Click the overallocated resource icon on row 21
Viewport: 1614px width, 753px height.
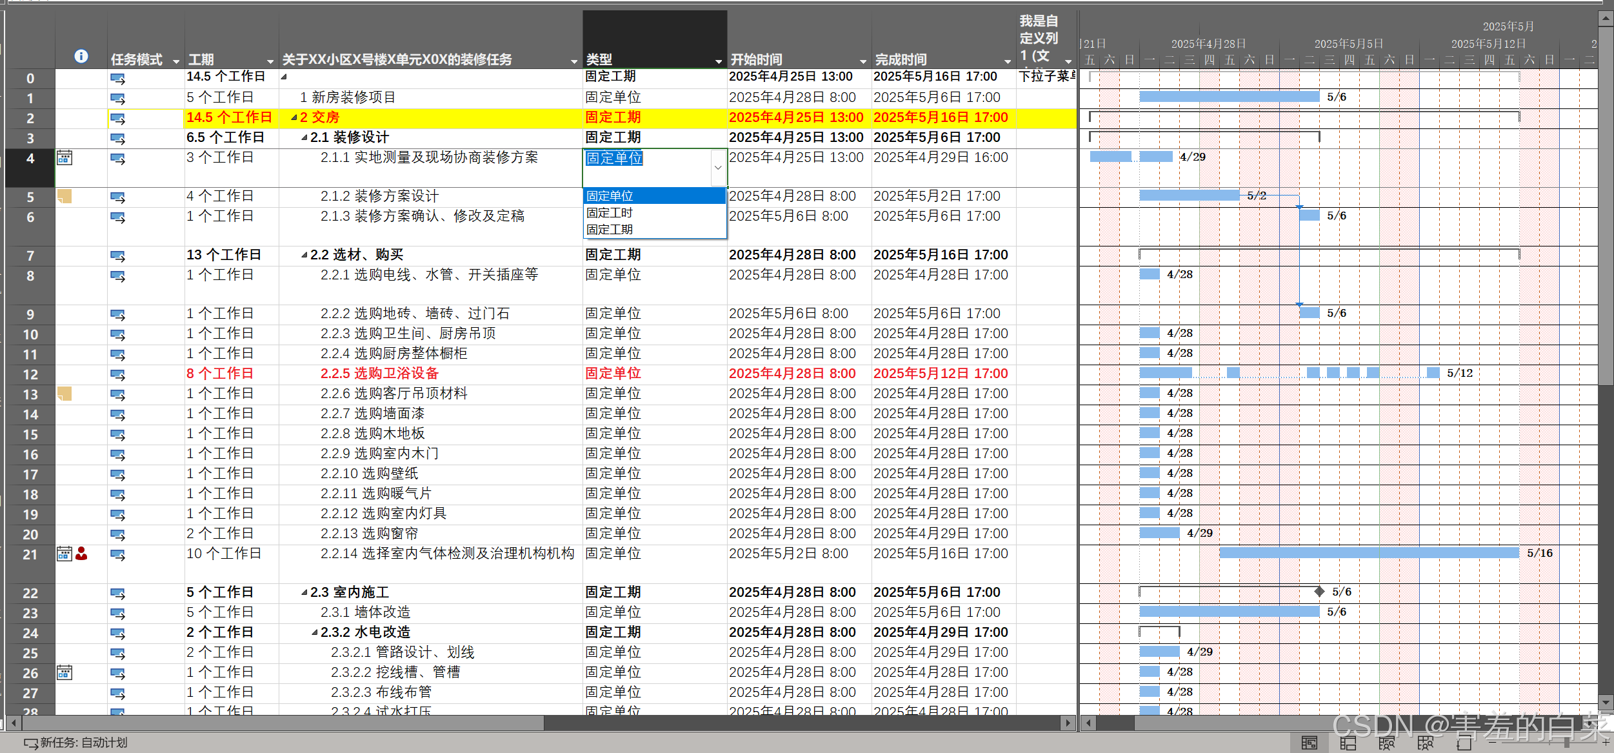point(81,554)
